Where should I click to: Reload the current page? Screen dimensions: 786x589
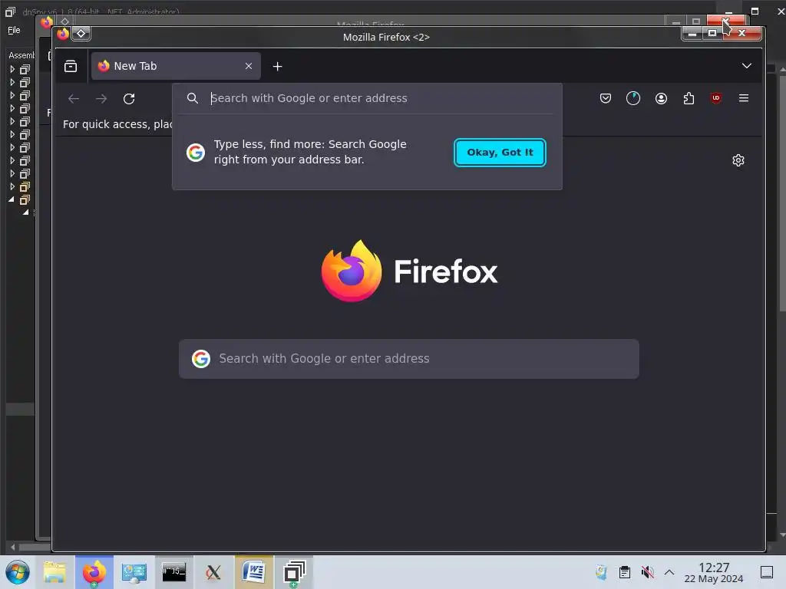pyautogui.click(x=129, y=99)
